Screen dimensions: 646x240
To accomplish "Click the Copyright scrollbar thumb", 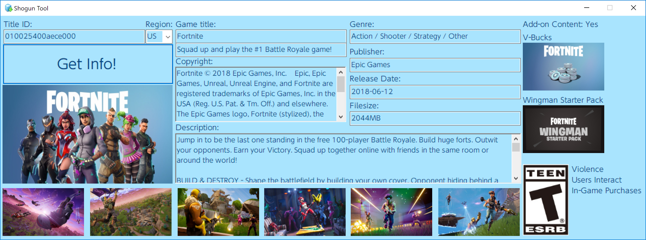I will (341, 84).
